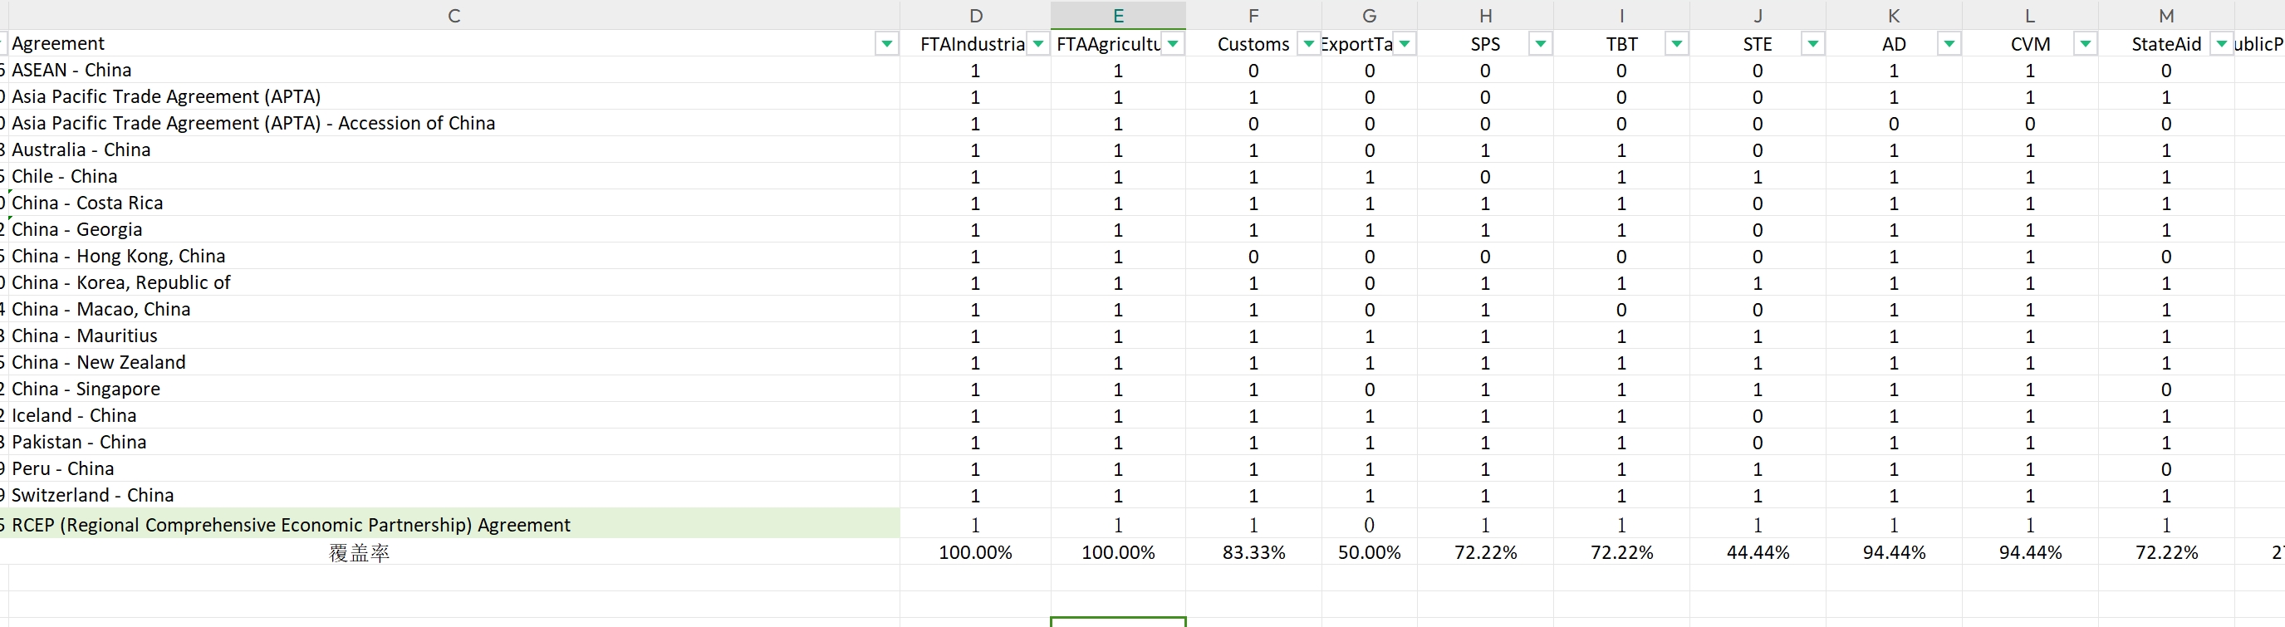The height and width of the screenshot is (627, 2285).
Task: Open the AD column filter dropdown
Action: pyautogui.click(x=1949, y=43)
